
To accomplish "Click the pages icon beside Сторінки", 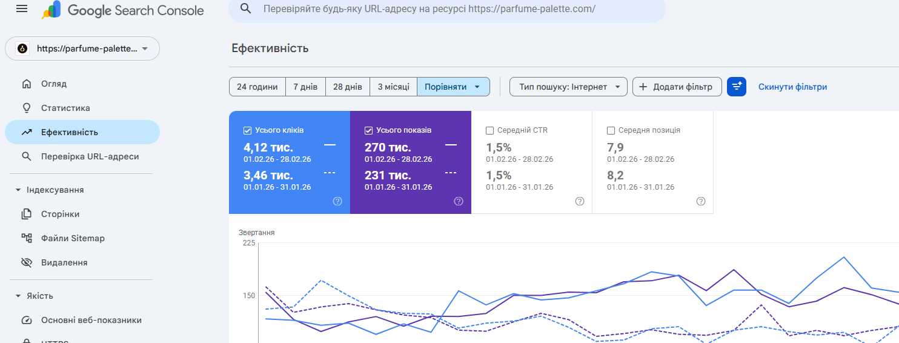I will [26, 214].
